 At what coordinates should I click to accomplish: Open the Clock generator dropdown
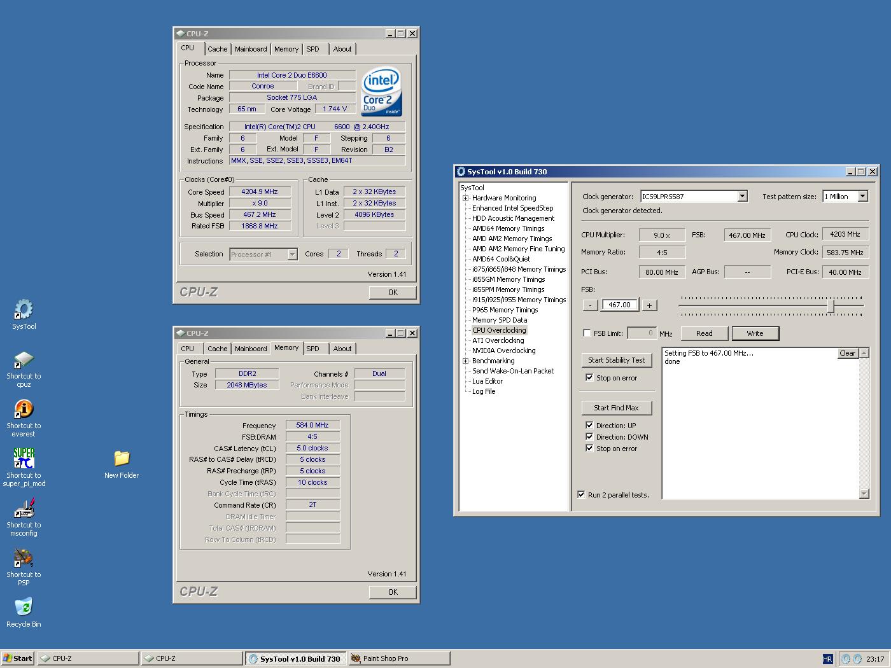point(742,196)
